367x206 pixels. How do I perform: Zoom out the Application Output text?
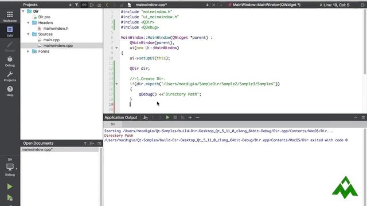point(197,117)
